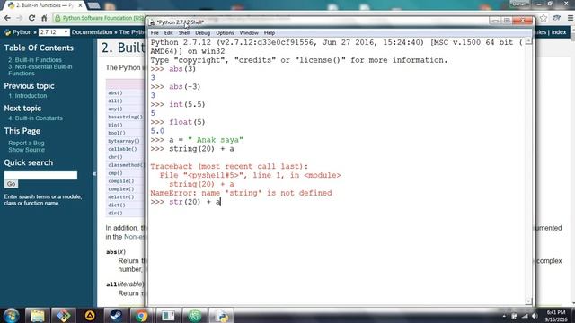This screenshot has width=575, height=323.
Task: Click chr() in the functions table
Action: (x=115, y=157)
